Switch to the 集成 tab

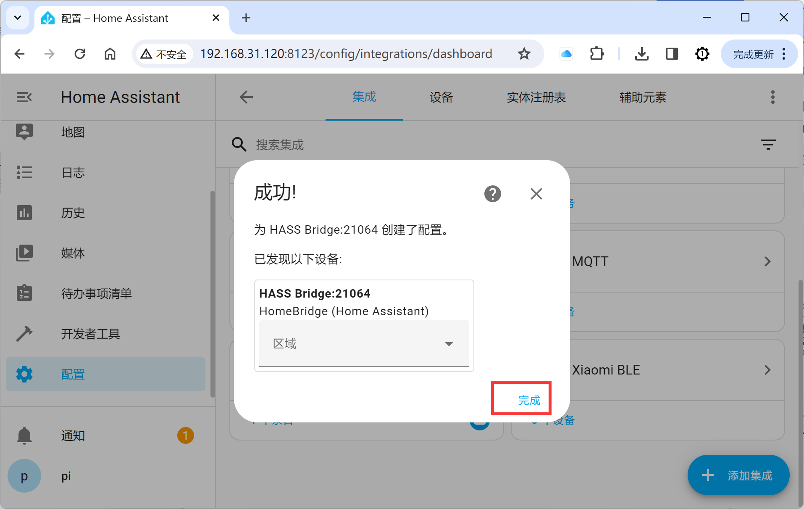364,97
